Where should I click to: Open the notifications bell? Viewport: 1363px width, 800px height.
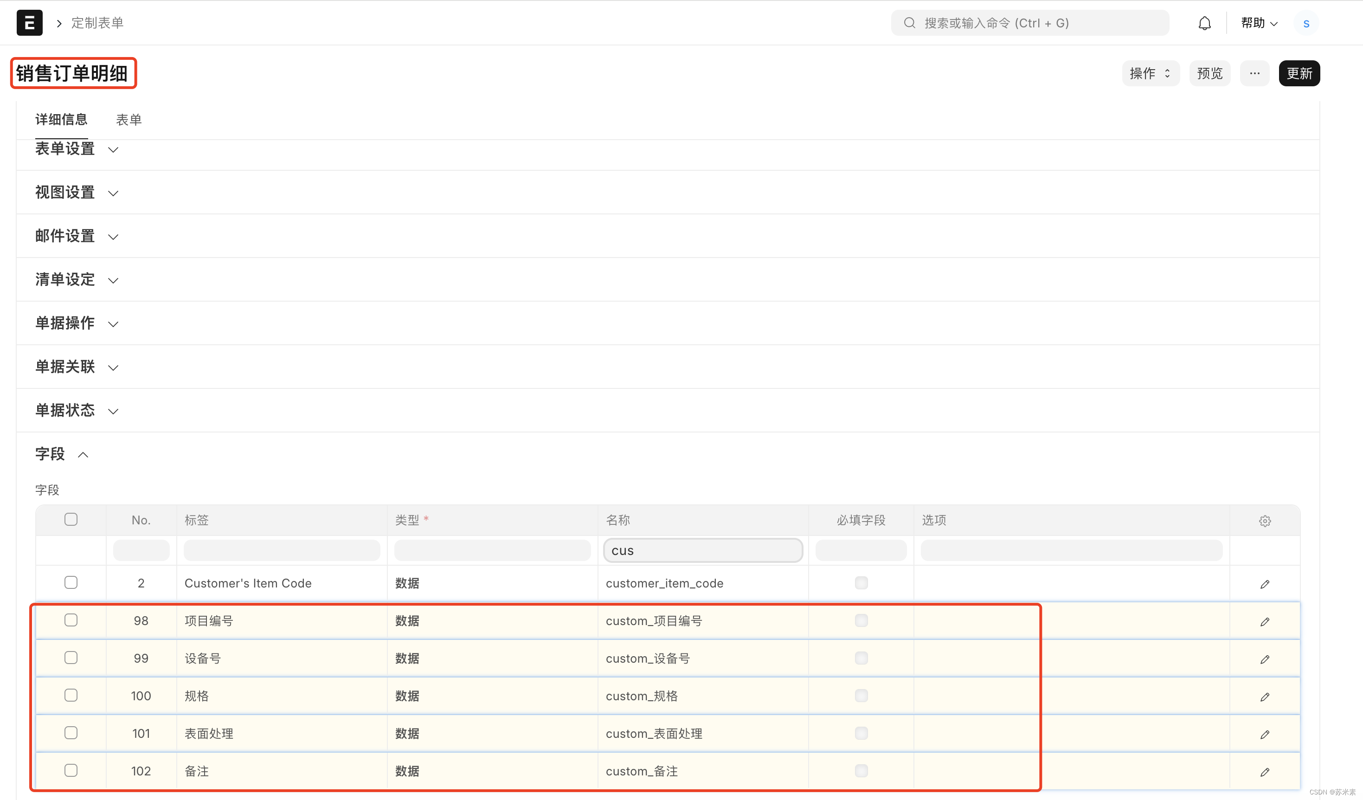coord(1204,23)
